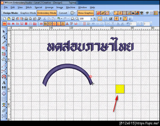The image size is (160, 126).
Task: Click the Convert button
Action: coord(63,13)
